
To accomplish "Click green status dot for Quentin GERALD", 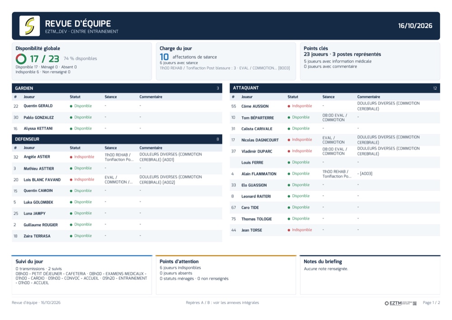I will pyautogui.click(x=71, y=106).
